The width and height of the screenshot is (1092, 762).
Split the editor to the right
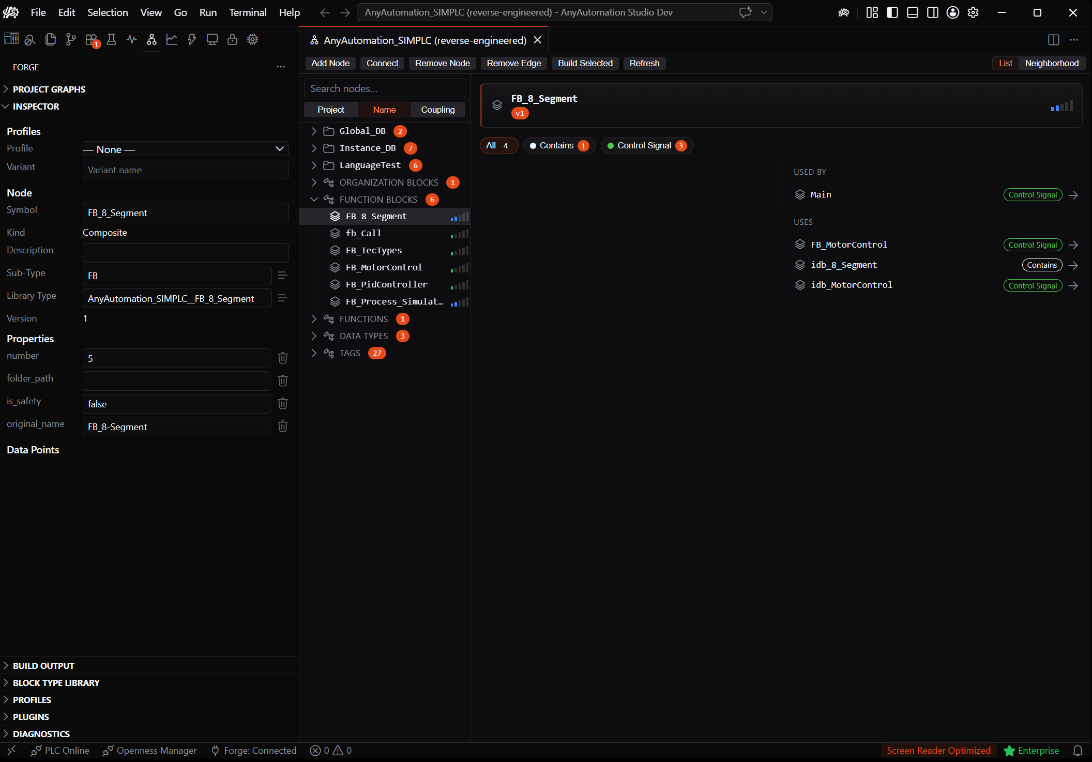coord(1054,40)
